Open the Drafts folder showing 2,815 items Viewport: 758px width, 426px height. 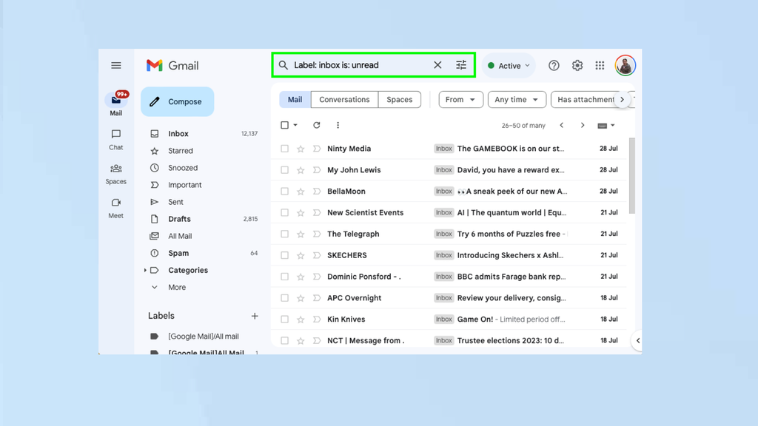178,218
